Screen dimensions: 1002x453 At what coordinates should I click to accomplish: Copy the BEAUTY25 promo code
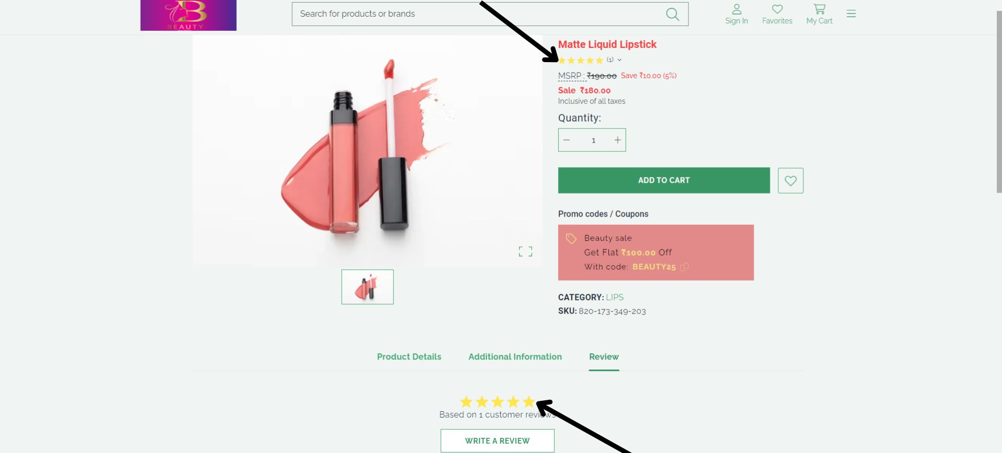pyautogui.click(x=684, y=267)
